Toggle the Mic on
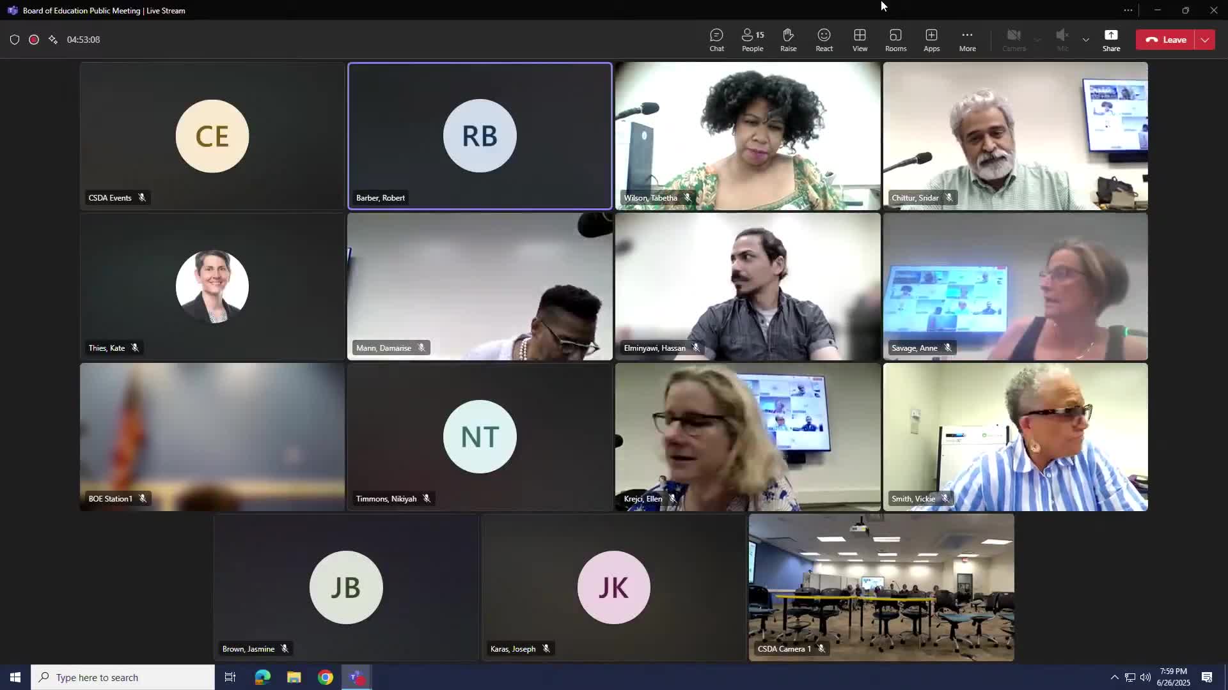This screenshot has height=690, width=1228. (x=1062, y=40)
